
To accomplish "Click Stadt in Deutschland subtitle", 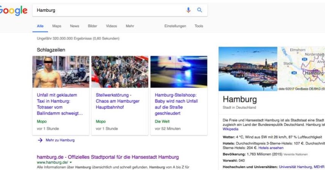I will tap(239, 107).
